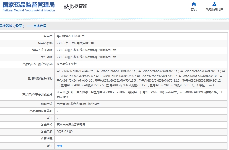
Task: Select the product name 医用高分子夹板
Action: click(x=67, y=64)
